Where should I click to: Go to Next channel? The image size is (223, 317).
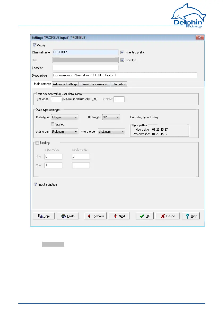tap(119, 216)
